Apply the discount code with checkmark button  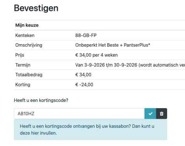tap(150, 114)
